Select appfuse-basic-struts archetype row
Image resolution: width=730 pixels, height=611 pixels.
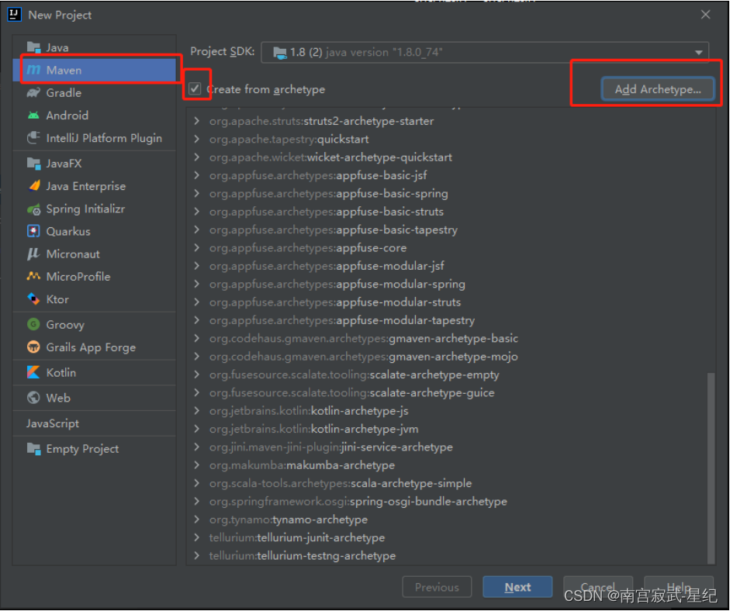[x=447, y=212]
